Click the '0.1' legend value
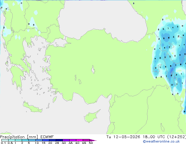 click(x=3, y=143)
